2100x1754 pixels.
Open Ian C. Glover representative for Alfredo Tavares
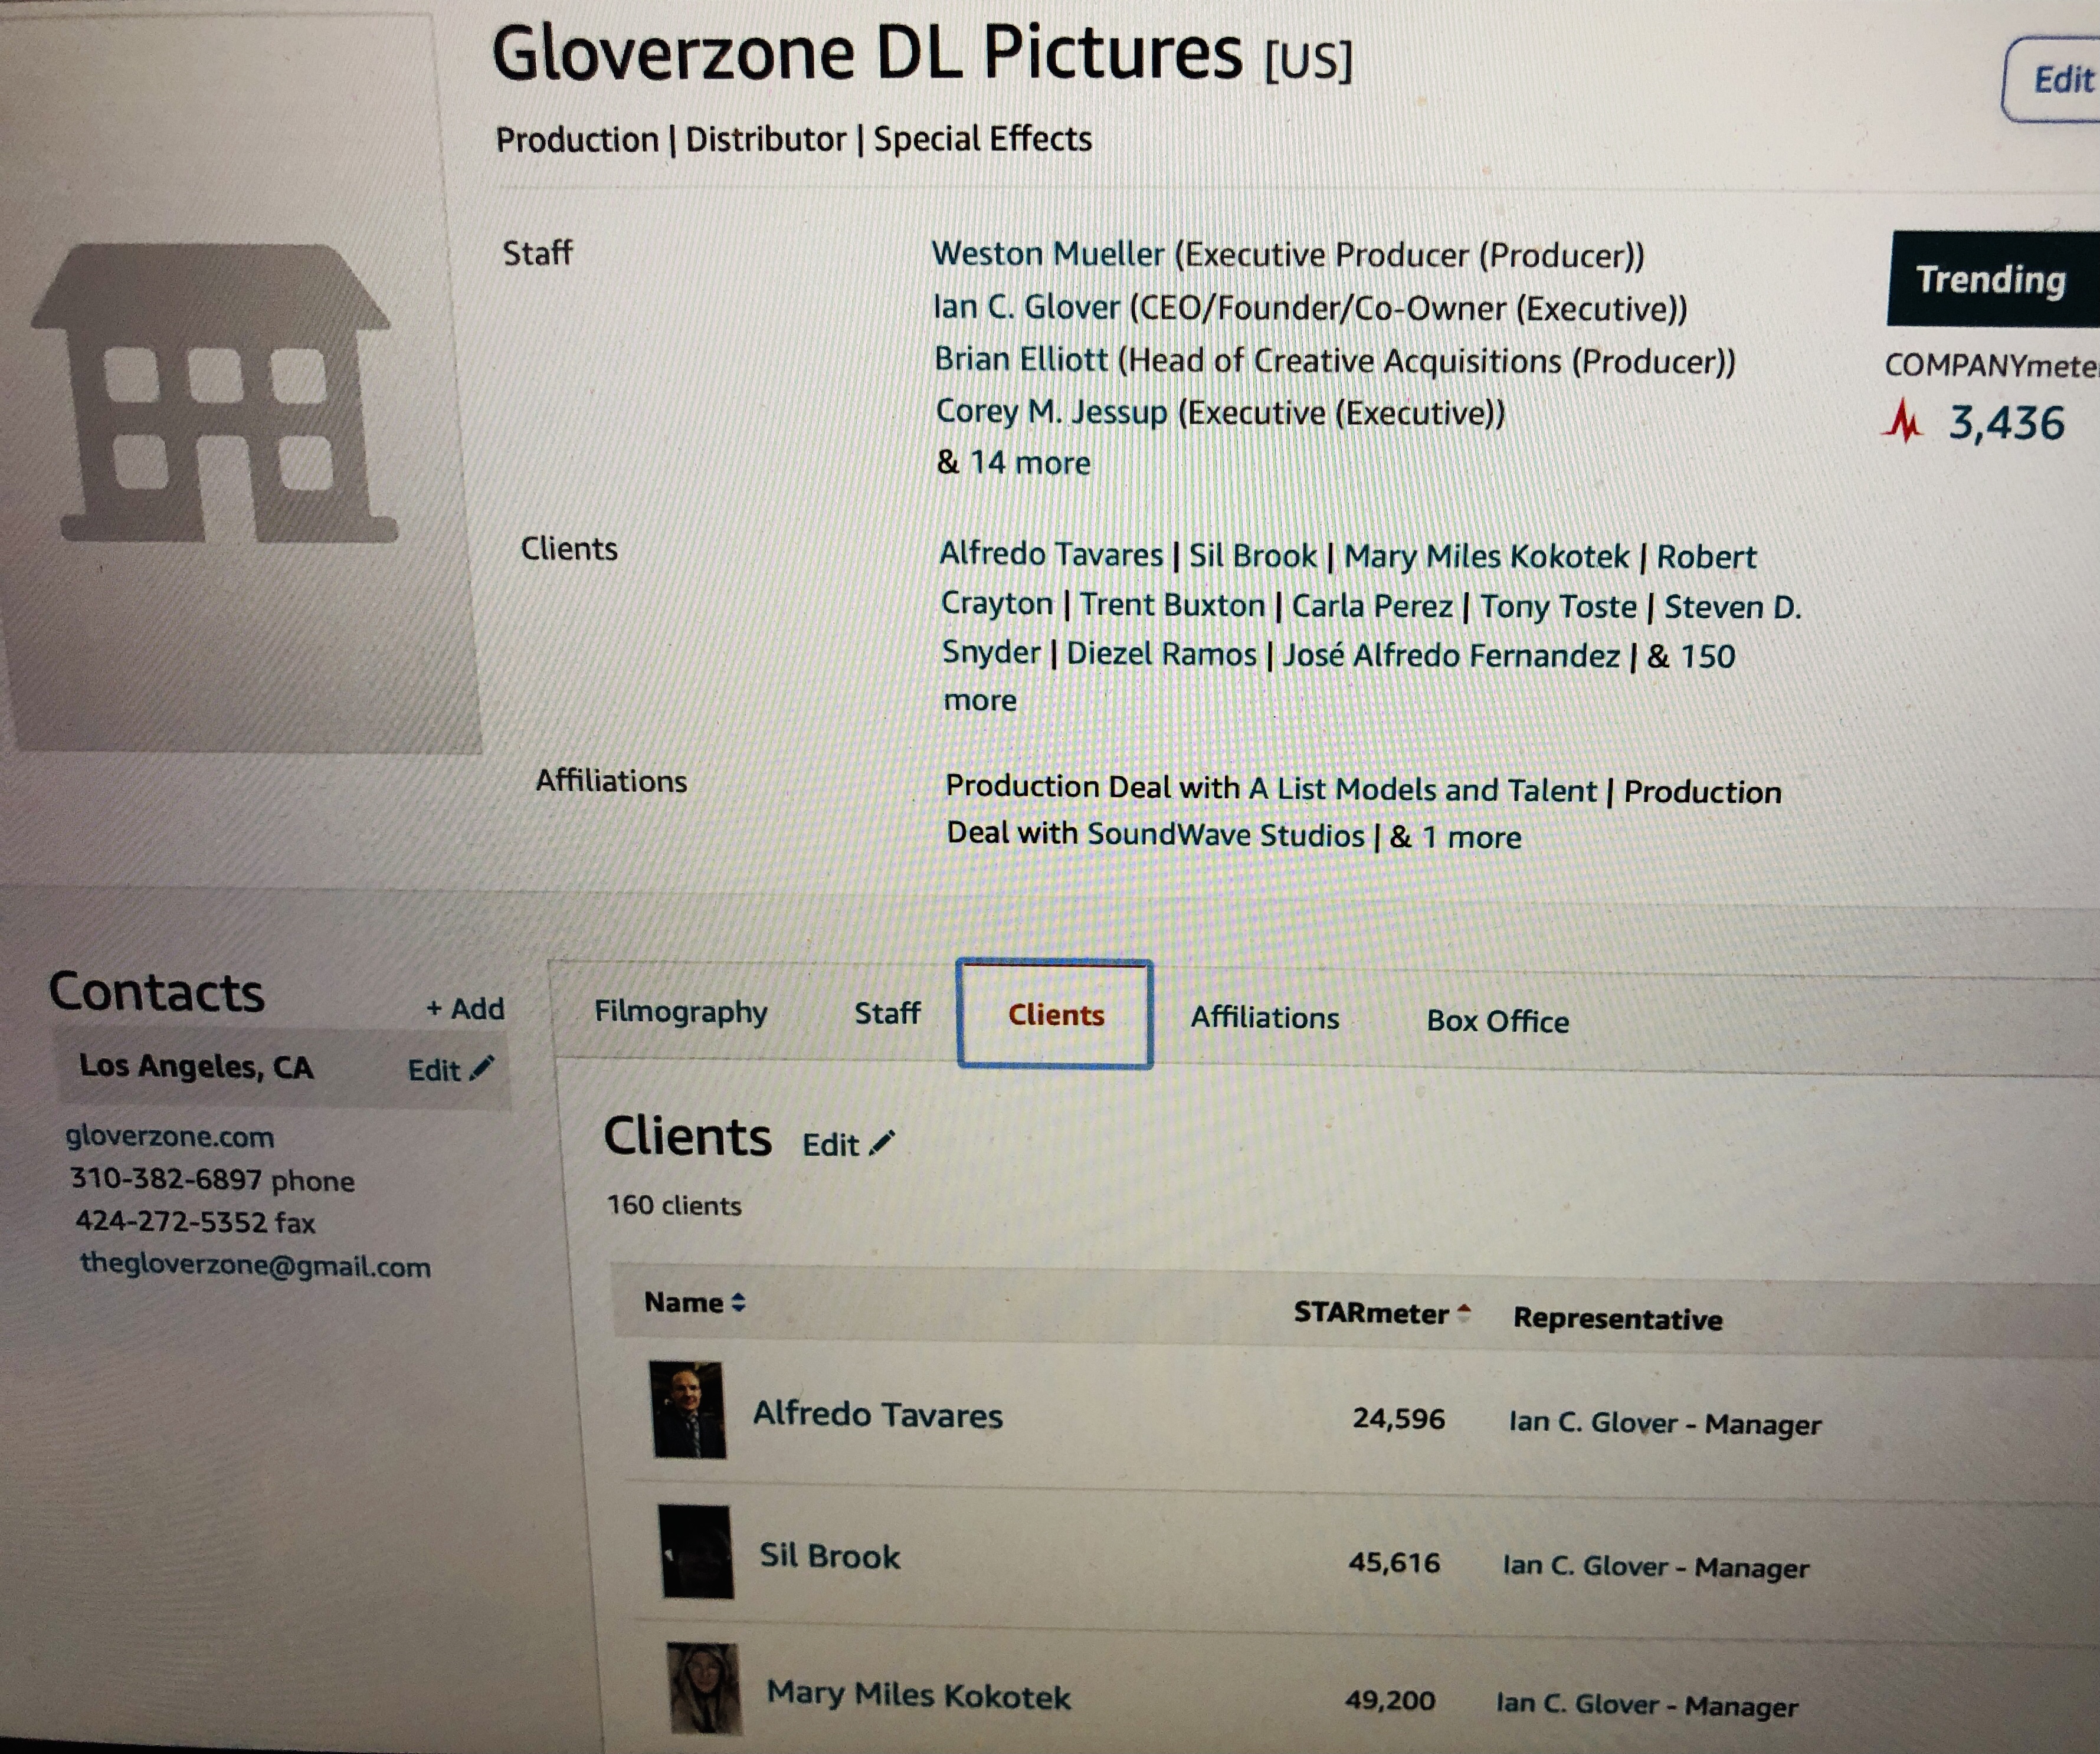point(1593,1421)
